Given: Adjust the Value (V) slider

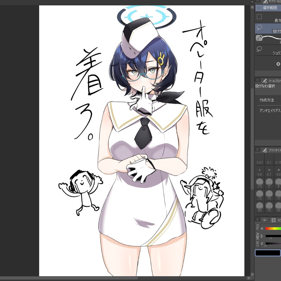Looking at the screenshot, I should pyautogui.click(x=273, y=244).
